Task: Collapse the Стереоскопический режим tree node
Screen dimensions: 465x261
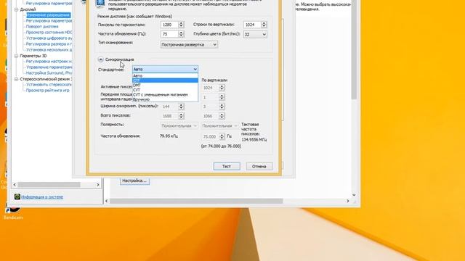Action: pos(16,79)
